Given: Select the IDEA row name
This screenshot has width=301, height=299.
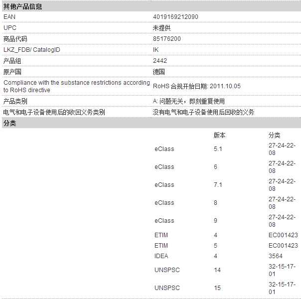Looking at the screenshot, I should (161, 256).
